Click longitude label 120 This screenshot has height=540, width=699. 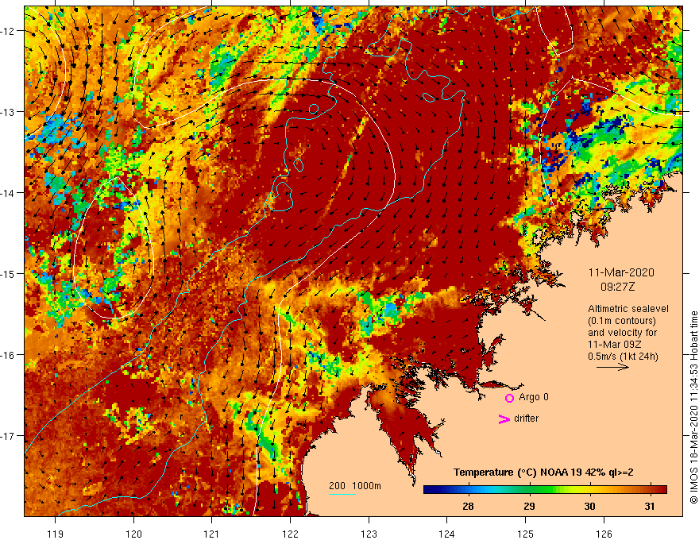click(x=133, y=534)
